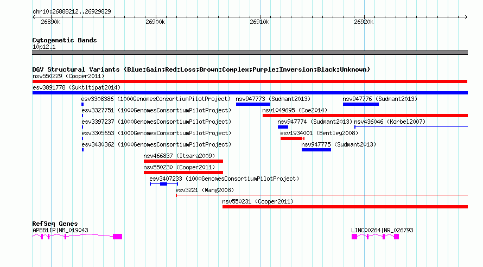
Task: Click the esv1934001 (Bentley2008) label
Action: pyautogui.click(x=319, y=133)
